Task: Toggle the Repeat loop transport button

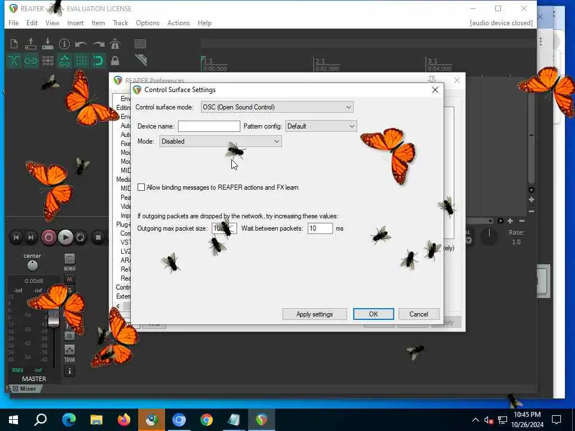Action: [81, 237]
